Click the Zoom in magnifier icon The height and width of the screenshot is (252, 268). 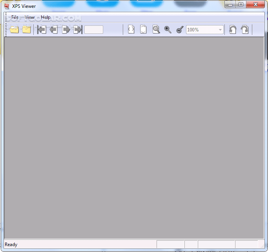pyautogui.click(x=168, y=30)
